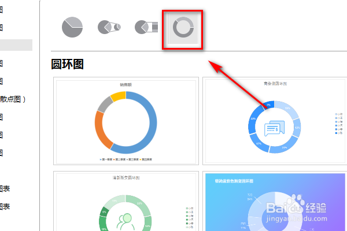Screen dimensions: 347x231
Task: Click the 圆环图 section heading
Action: (x=67, y=64)
